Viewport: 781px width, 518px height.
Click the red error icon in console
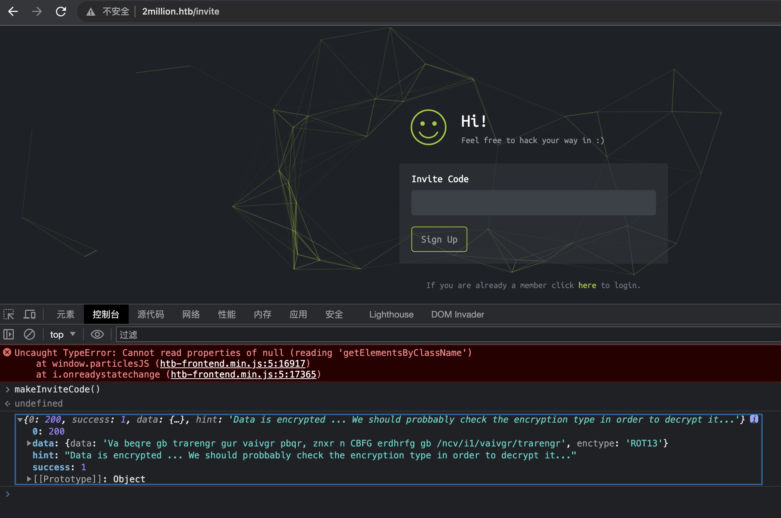point(7,352)
